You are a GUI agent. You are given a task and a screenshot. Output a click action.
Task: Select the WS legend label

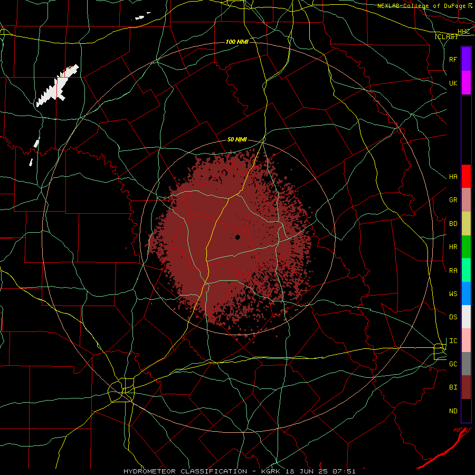tap(453, 294)
